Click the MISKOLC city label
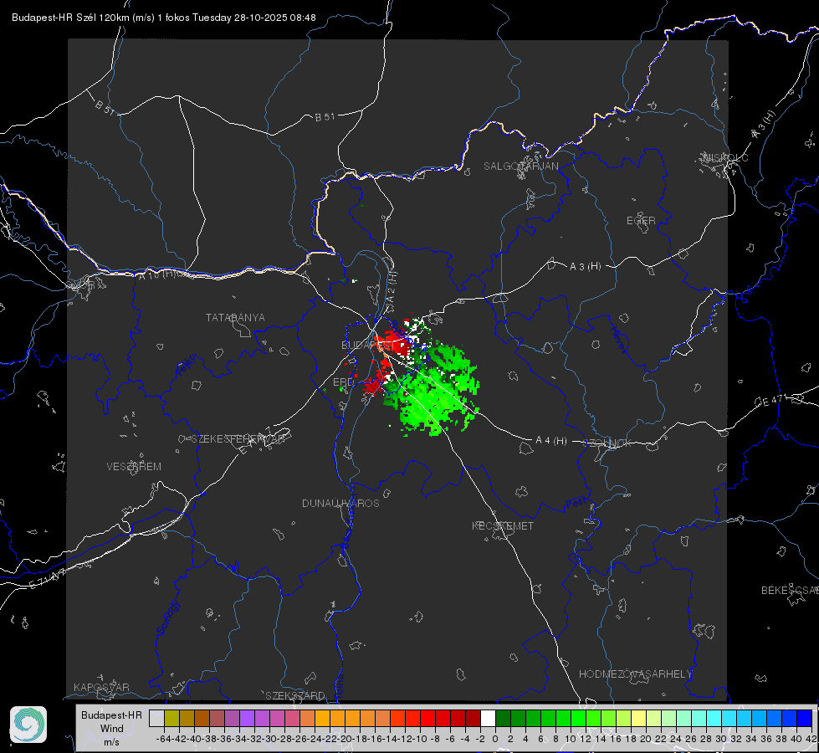Screen dimensions: 819x753 pyautogui.click(x=725, y=157)
